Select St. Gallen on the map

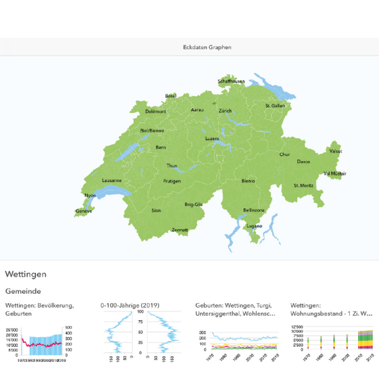tap(275, 105)
